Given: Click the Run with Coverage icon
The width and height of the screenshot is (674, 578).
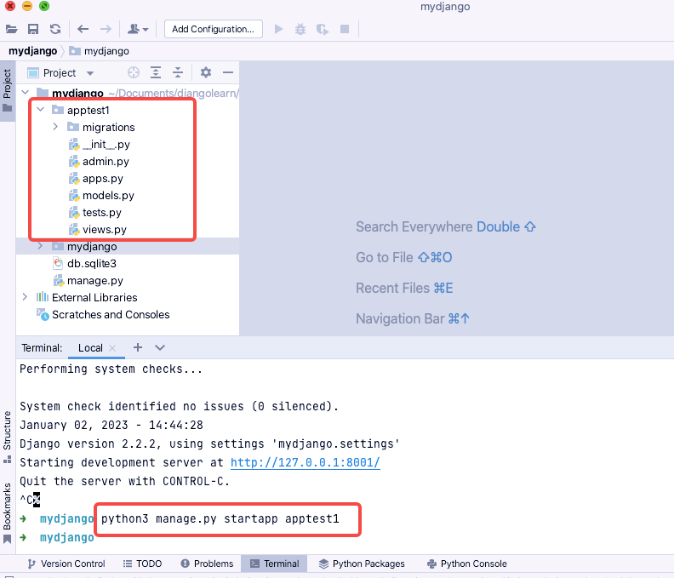Looking at the screenshot, I should pos(323,29).
